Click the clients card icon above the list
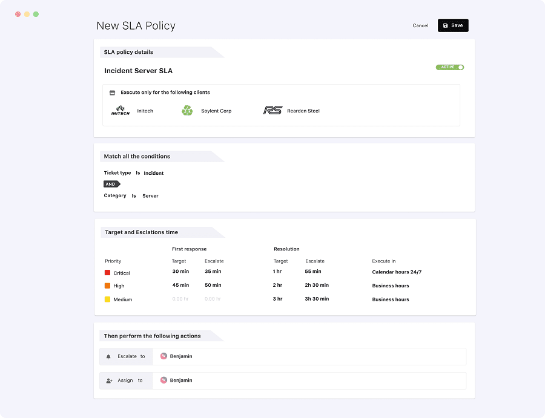Screen dimensions: 545x418 point(113,92)
